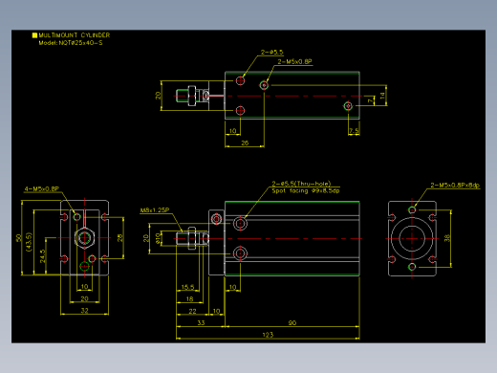Select the 123 overall length dimension
The width and height of the screenshot is (497, 373).
[x=268, y=335]
